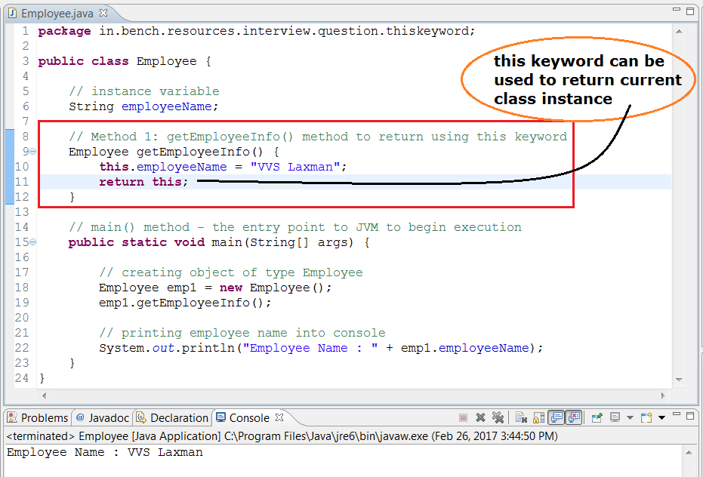The height and width of the screenshot is (477, 703).
Task: Close the Employee.java editor tab
Action: (x=103, y=14)
